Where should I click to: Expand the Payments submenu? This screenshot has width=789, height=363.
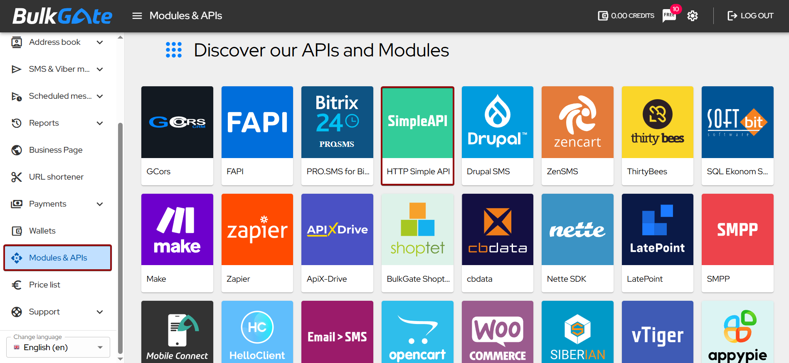(x=100, y=204)
